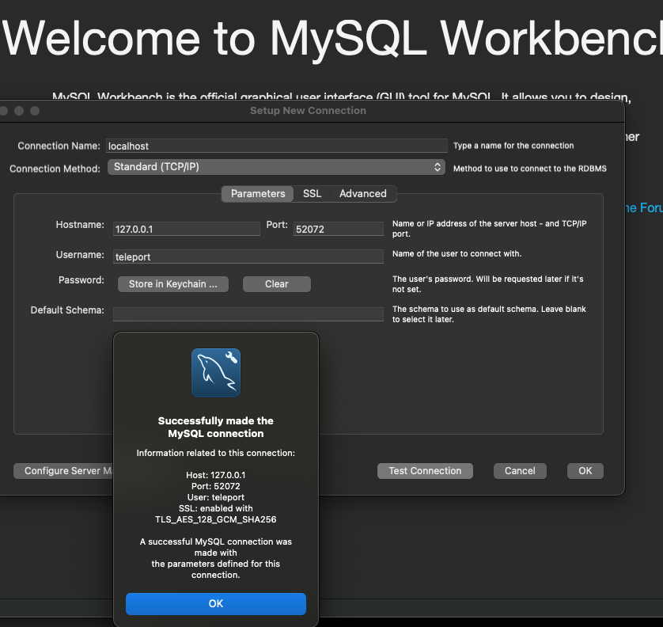
Task: Click the Default Schema field
Action: click(x=248, y=314)
